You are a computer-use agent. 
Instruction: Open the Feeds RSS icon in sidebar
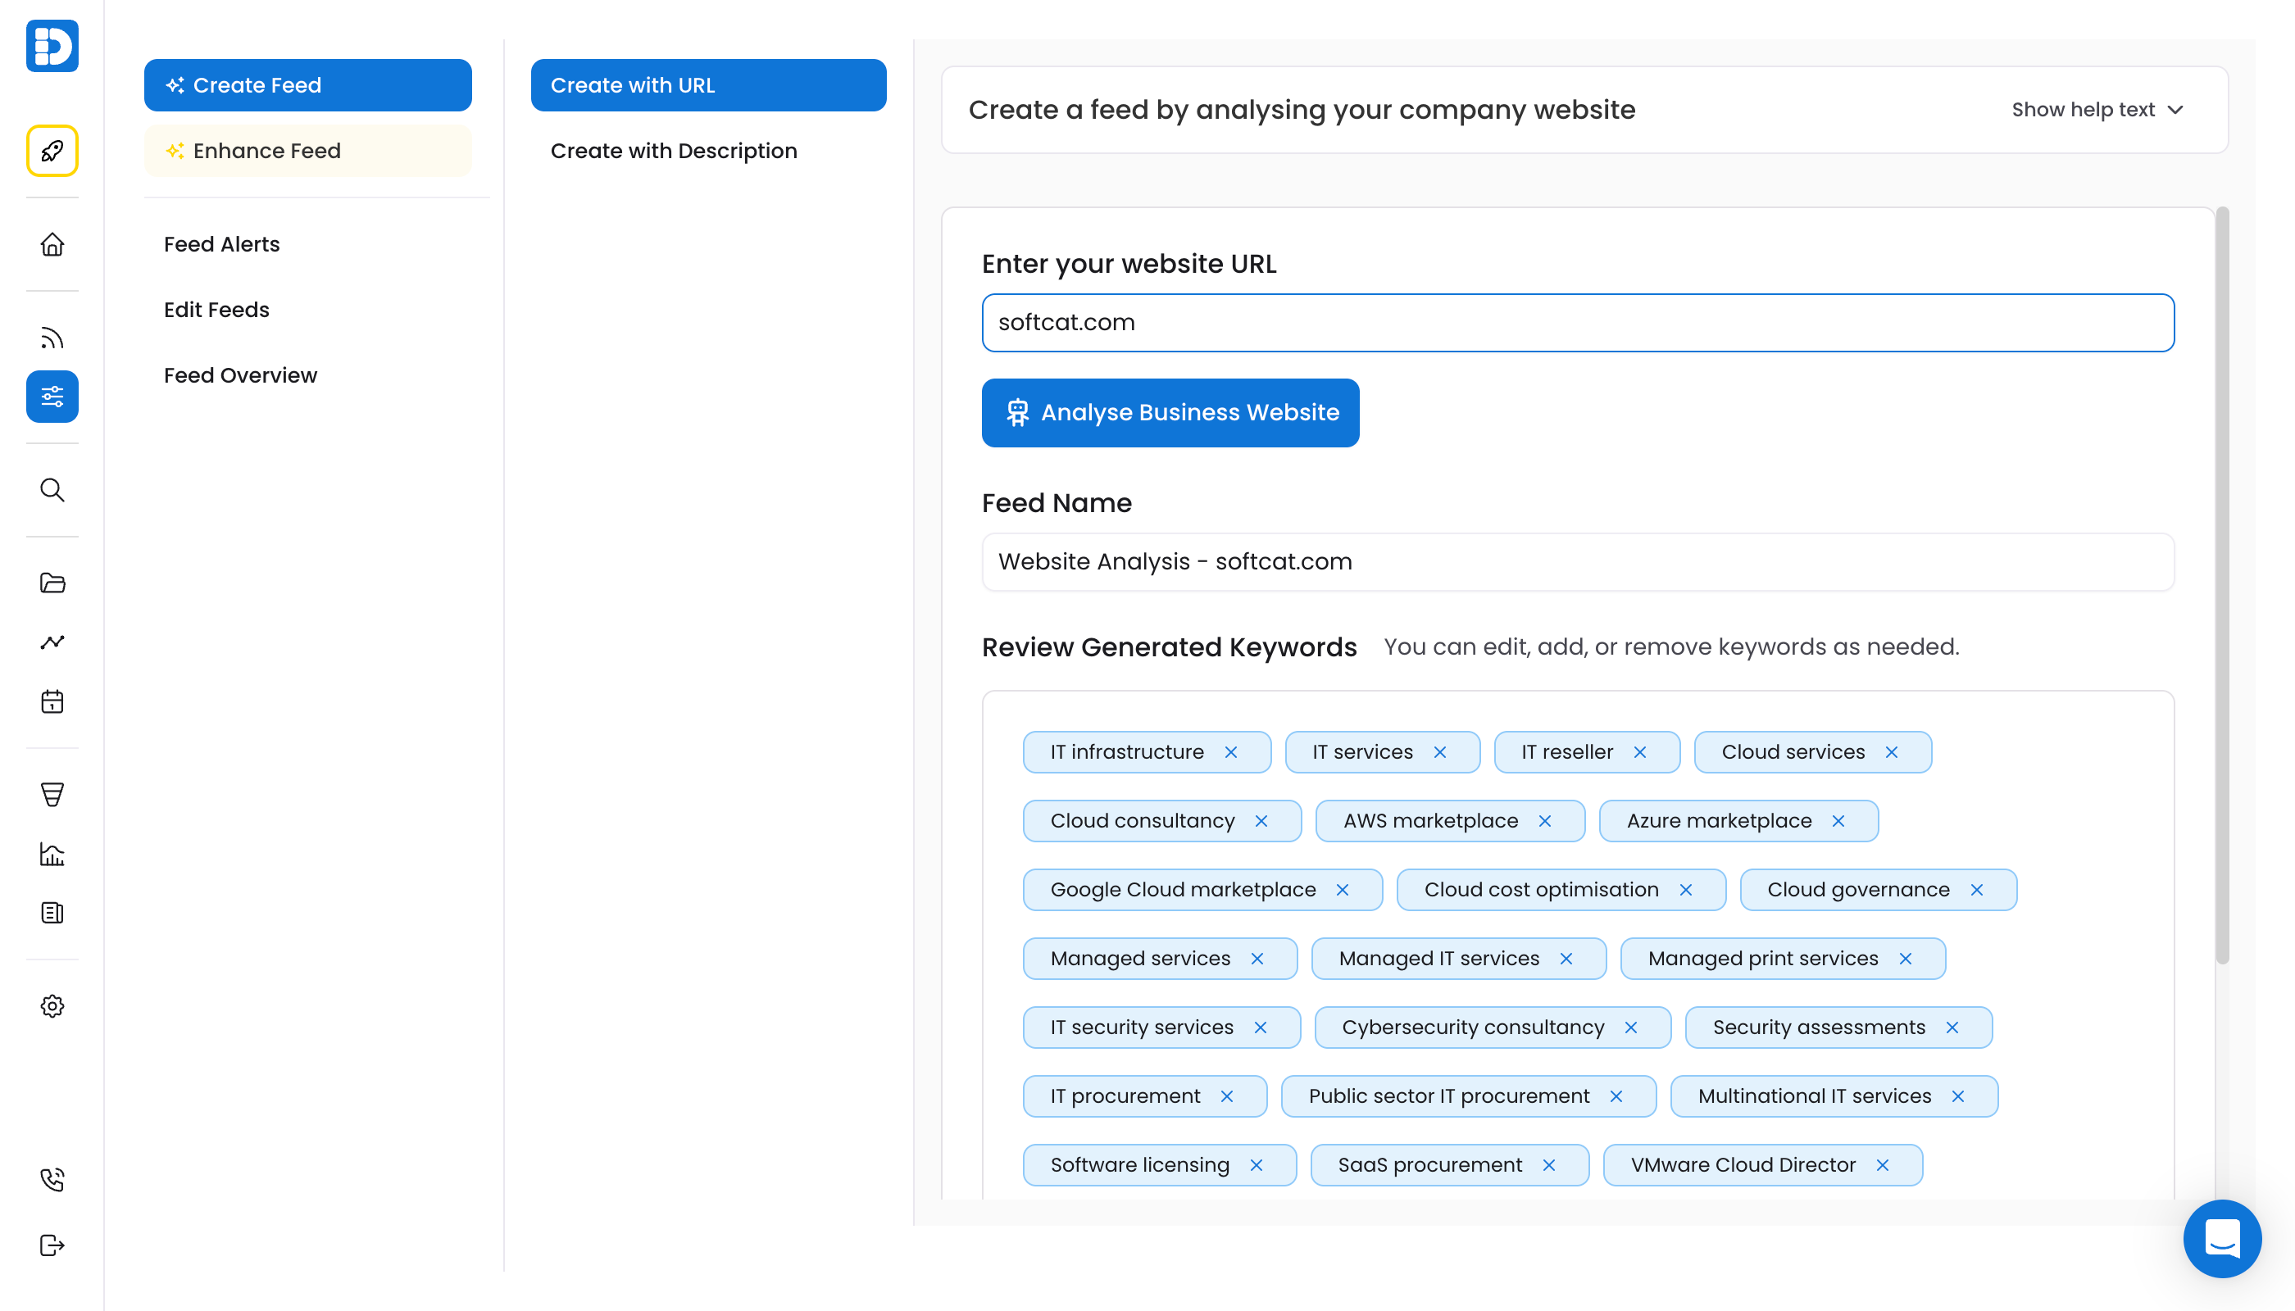tap(52, 337)
